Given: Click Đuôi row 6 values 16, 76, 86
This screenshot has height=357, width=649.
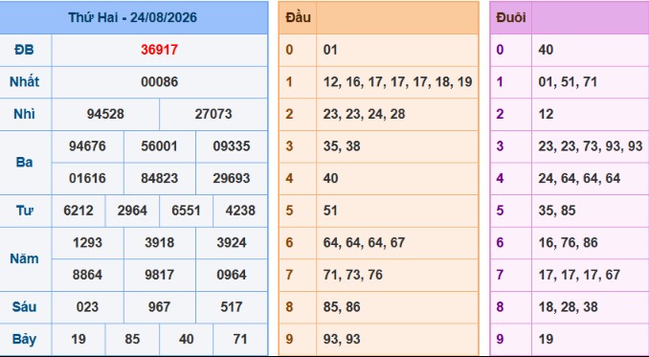Looking at the screenshot, I should coord(569,243).
